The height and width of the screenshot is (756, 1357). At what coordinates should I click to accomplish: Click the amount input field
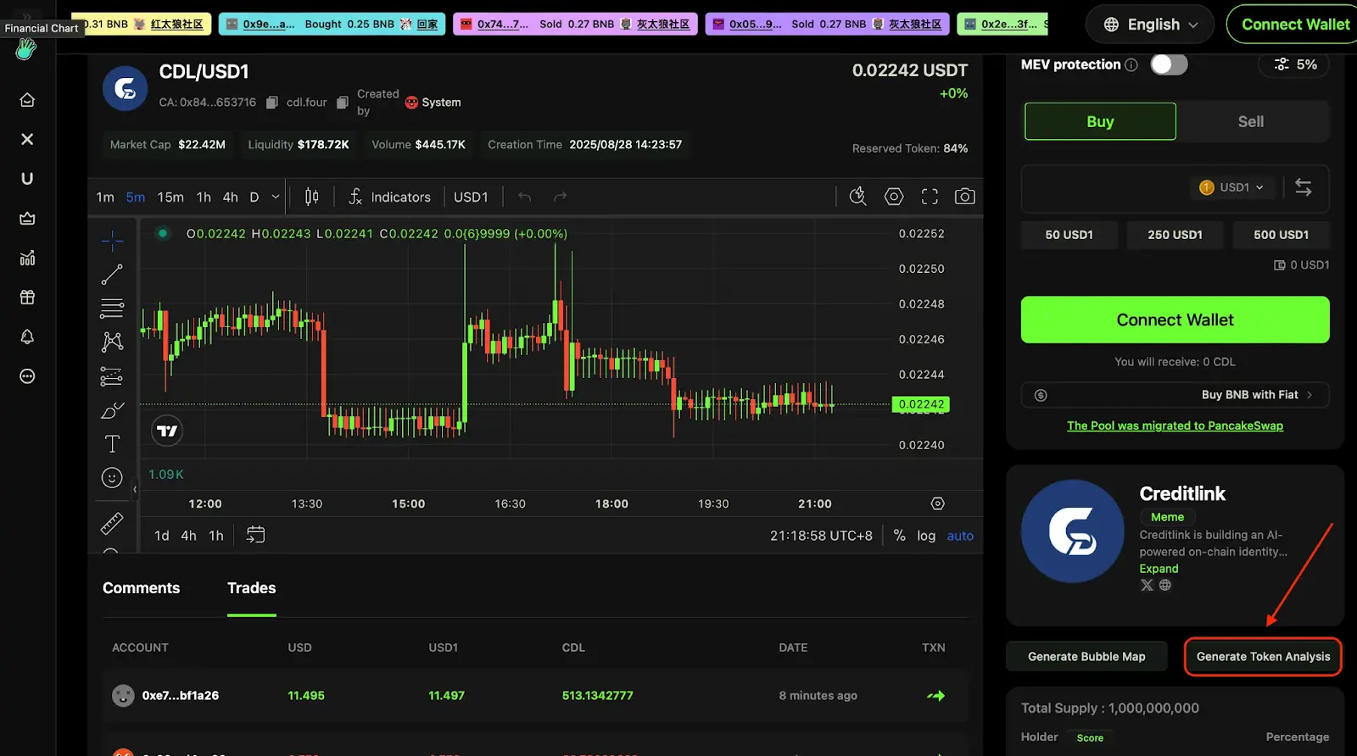(x=1103, y=187)
